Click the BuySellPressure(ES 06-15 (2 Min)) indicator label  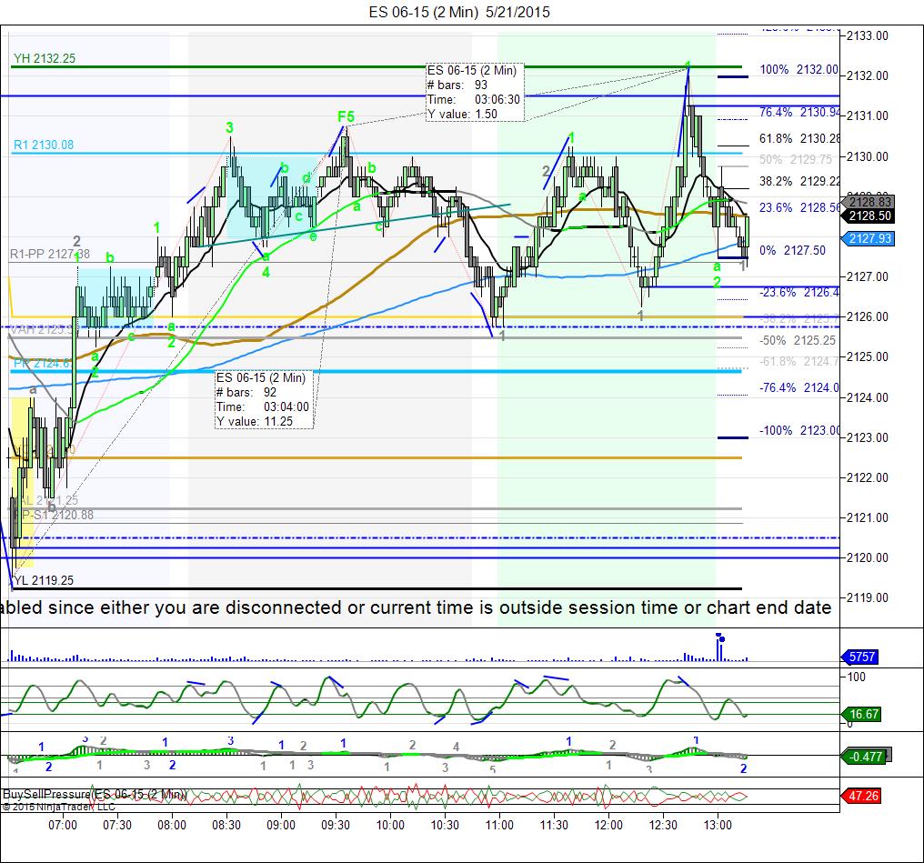click(95, 794)
